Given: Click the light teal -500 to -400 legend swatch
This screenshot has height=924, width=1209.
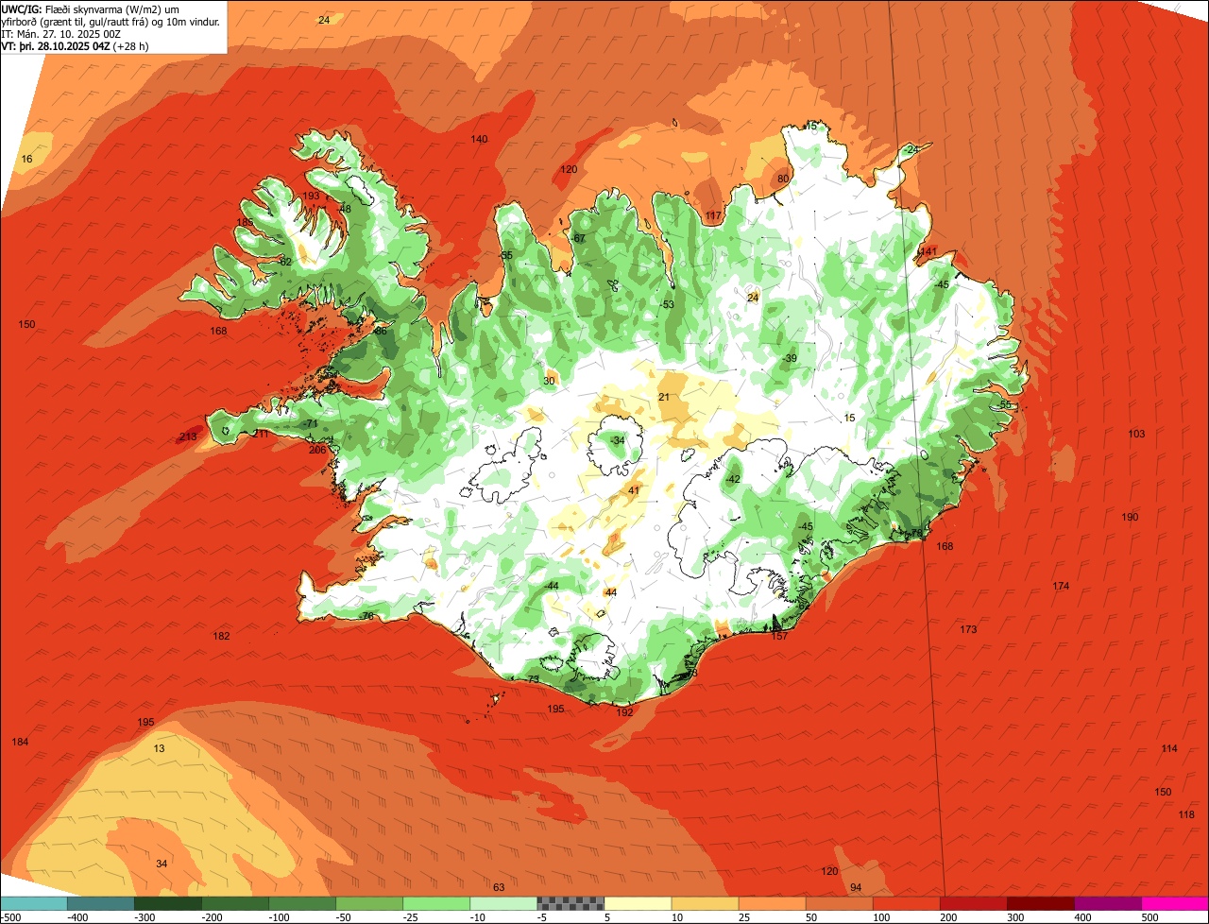Looking at the screenshot, I should [x=33, y=903].
